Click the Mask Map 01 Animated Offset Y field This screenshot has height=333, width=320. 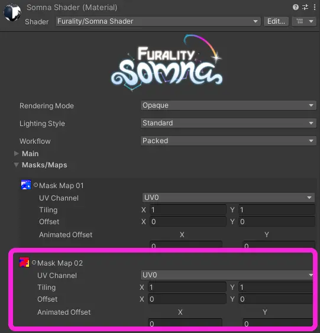pyautogui.click(x=279, y=244)
